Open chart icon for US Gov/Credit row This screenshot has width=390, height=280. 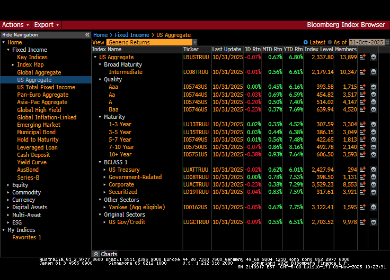click(x=374, y=222)
